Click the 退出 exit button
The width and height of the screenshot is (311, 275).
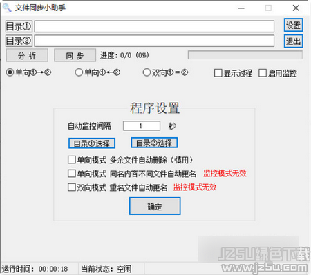tap(293, 41)
